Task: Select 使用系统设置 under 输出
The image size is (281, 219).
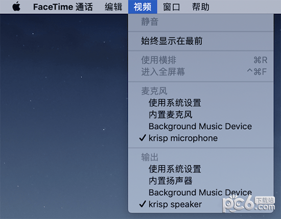Action: click(x=201, y=169)
